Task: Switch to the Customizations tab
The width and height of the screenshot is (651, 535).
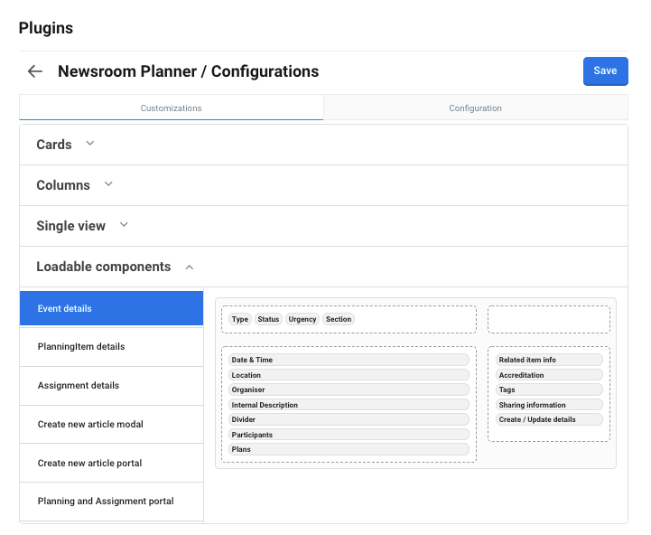Action: (x=171, y=108)
